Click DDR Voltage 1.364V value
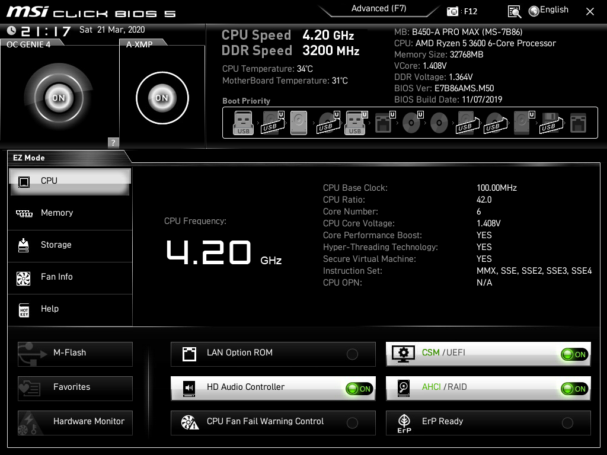Screen dimensions: 607x455 click(x=460, y=77)
